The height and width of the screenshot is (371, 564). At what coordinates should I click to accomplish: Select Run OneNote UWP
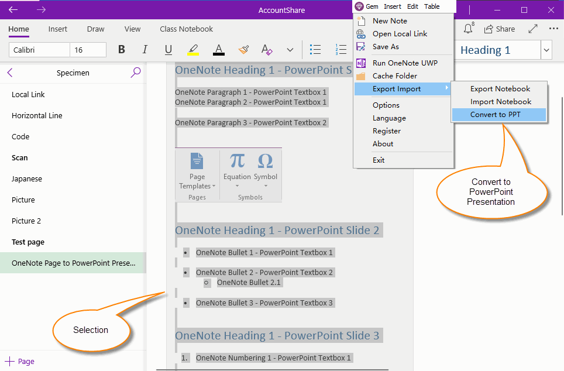403,63
